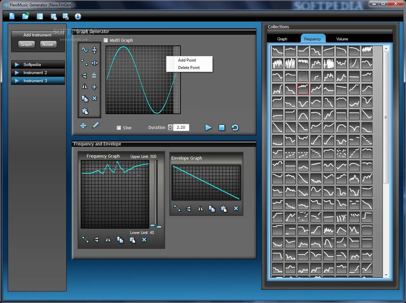This screenshot has height=303, width=406.
Task: Select the Instrument 2 row
Action: coord(38,72)
